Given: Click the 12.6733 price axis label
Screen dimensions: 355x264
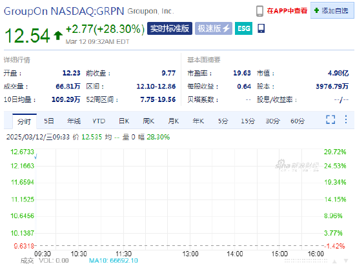Looking at the screenshot, I should point(22,152).
